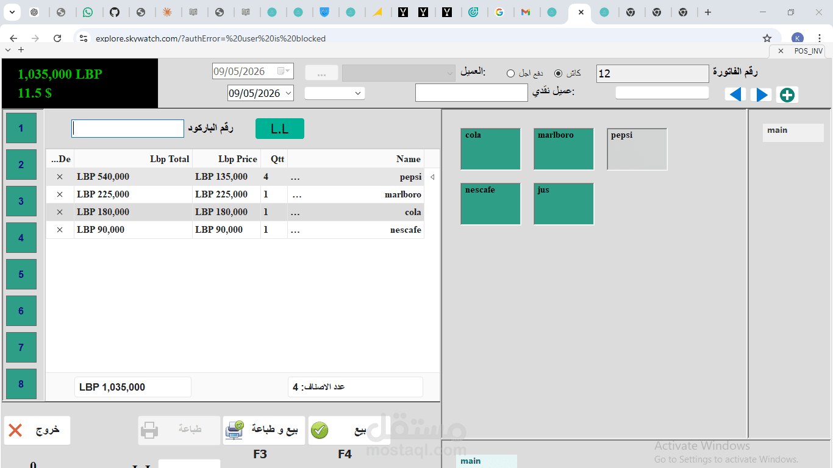Open the empty dropdown beside the lower date
Screen dimensions: 833x468
(x=335, y=93)
